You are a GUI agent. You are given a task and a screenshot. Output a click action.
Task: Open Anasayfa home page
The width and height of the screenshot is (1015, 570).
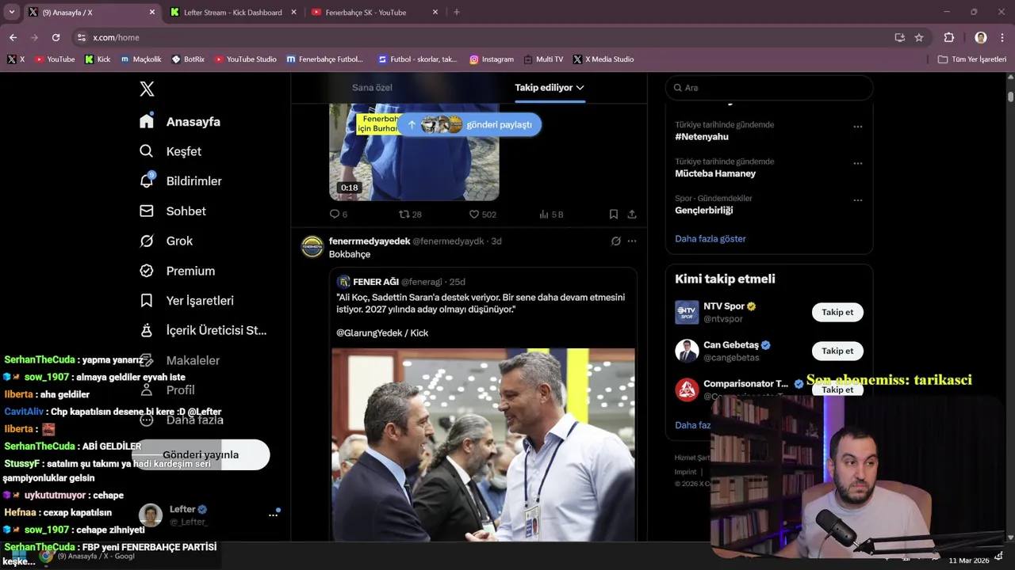tap(180, 121)
